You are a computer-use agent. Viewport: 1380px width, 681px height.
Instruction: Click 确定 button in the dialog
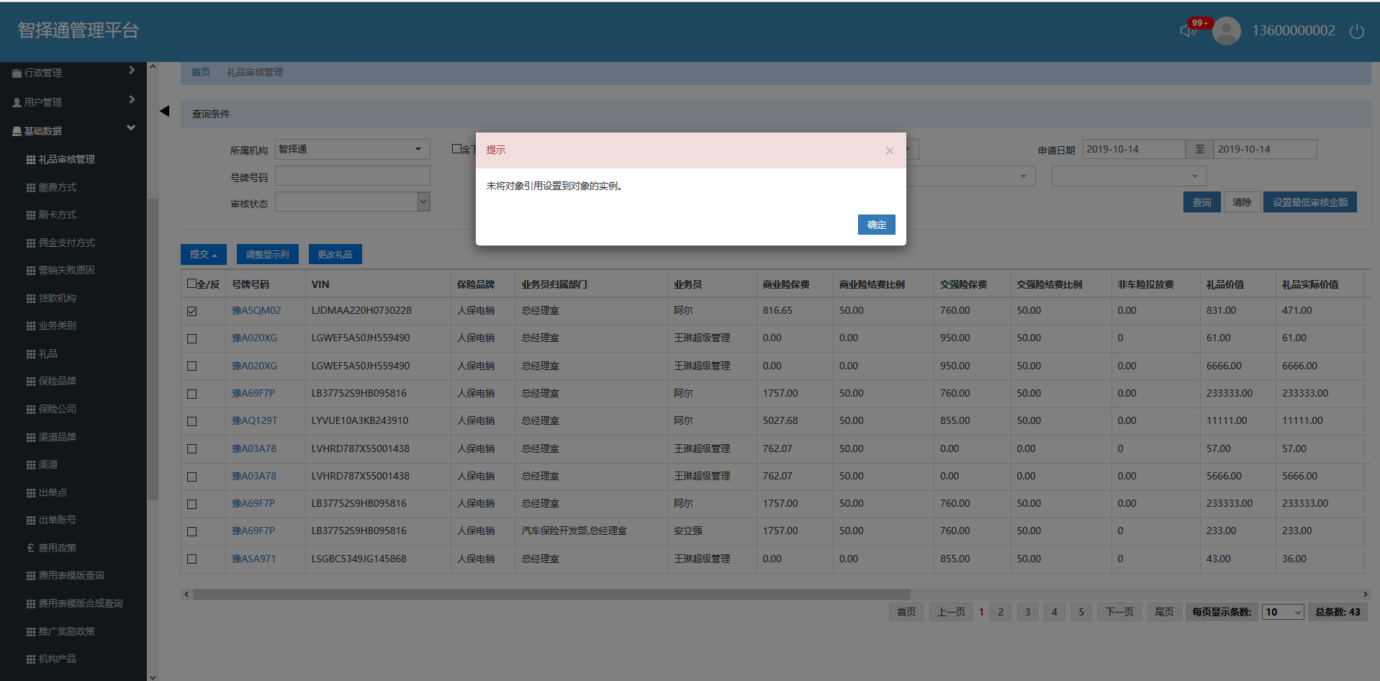tap(876, 225)
